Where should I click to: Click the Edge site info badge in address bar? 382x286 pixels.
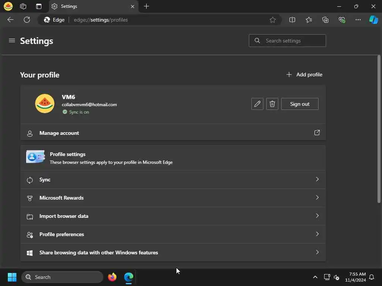(54, 20)
